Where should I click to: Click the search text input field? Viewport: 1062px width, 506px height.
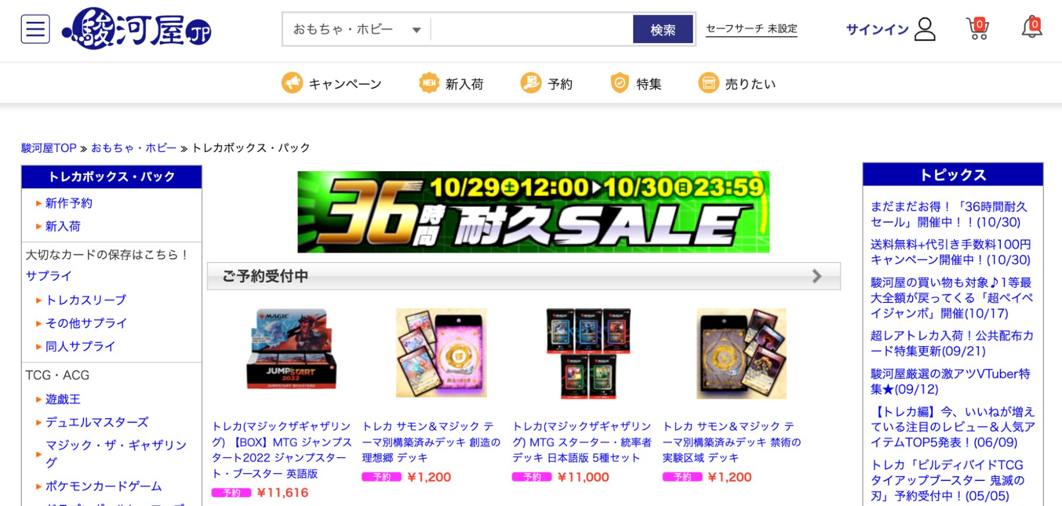pos(531,29)
